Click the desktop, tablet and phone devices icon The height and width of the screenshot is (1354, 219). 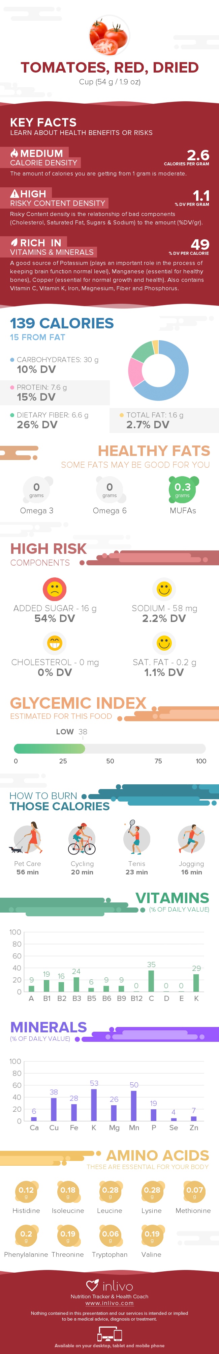click(x=109, y=1334)
